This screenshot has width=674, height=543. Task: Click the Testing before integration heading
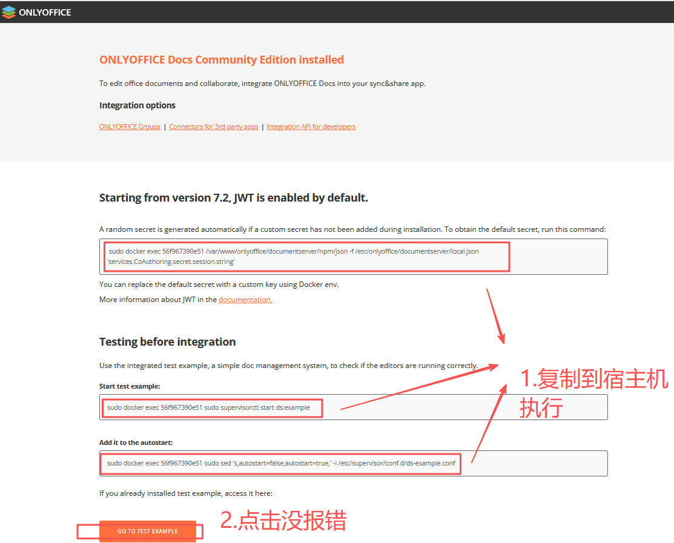(167, 342)
